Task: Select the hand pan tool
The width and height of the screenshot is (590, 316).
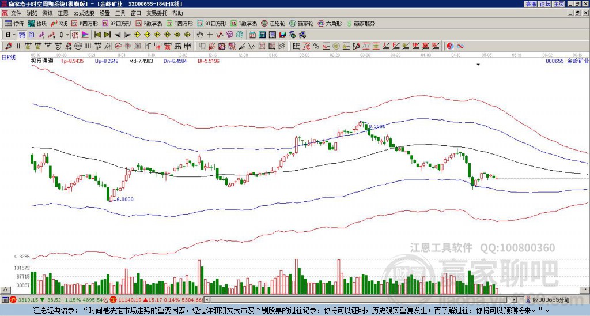Action: point(200,35)
